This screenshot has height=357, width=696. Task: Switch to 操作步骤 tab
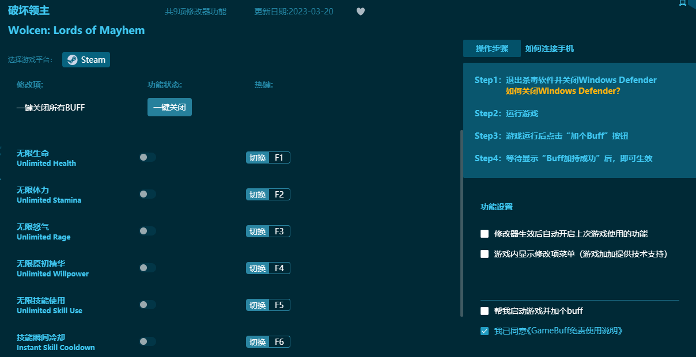pos(492,48)
